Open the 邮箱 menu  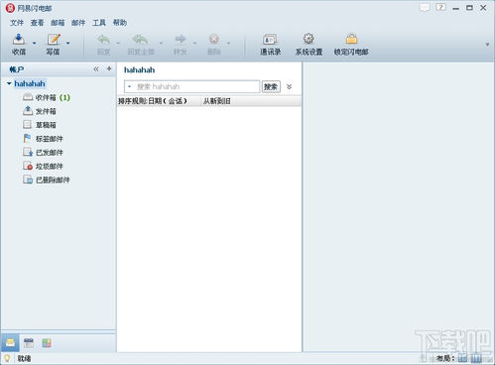point(58,23)
